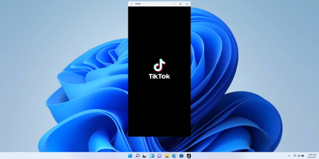
Task: Open File Explorer from the taskbar
Action: click(x=167, y=156)
